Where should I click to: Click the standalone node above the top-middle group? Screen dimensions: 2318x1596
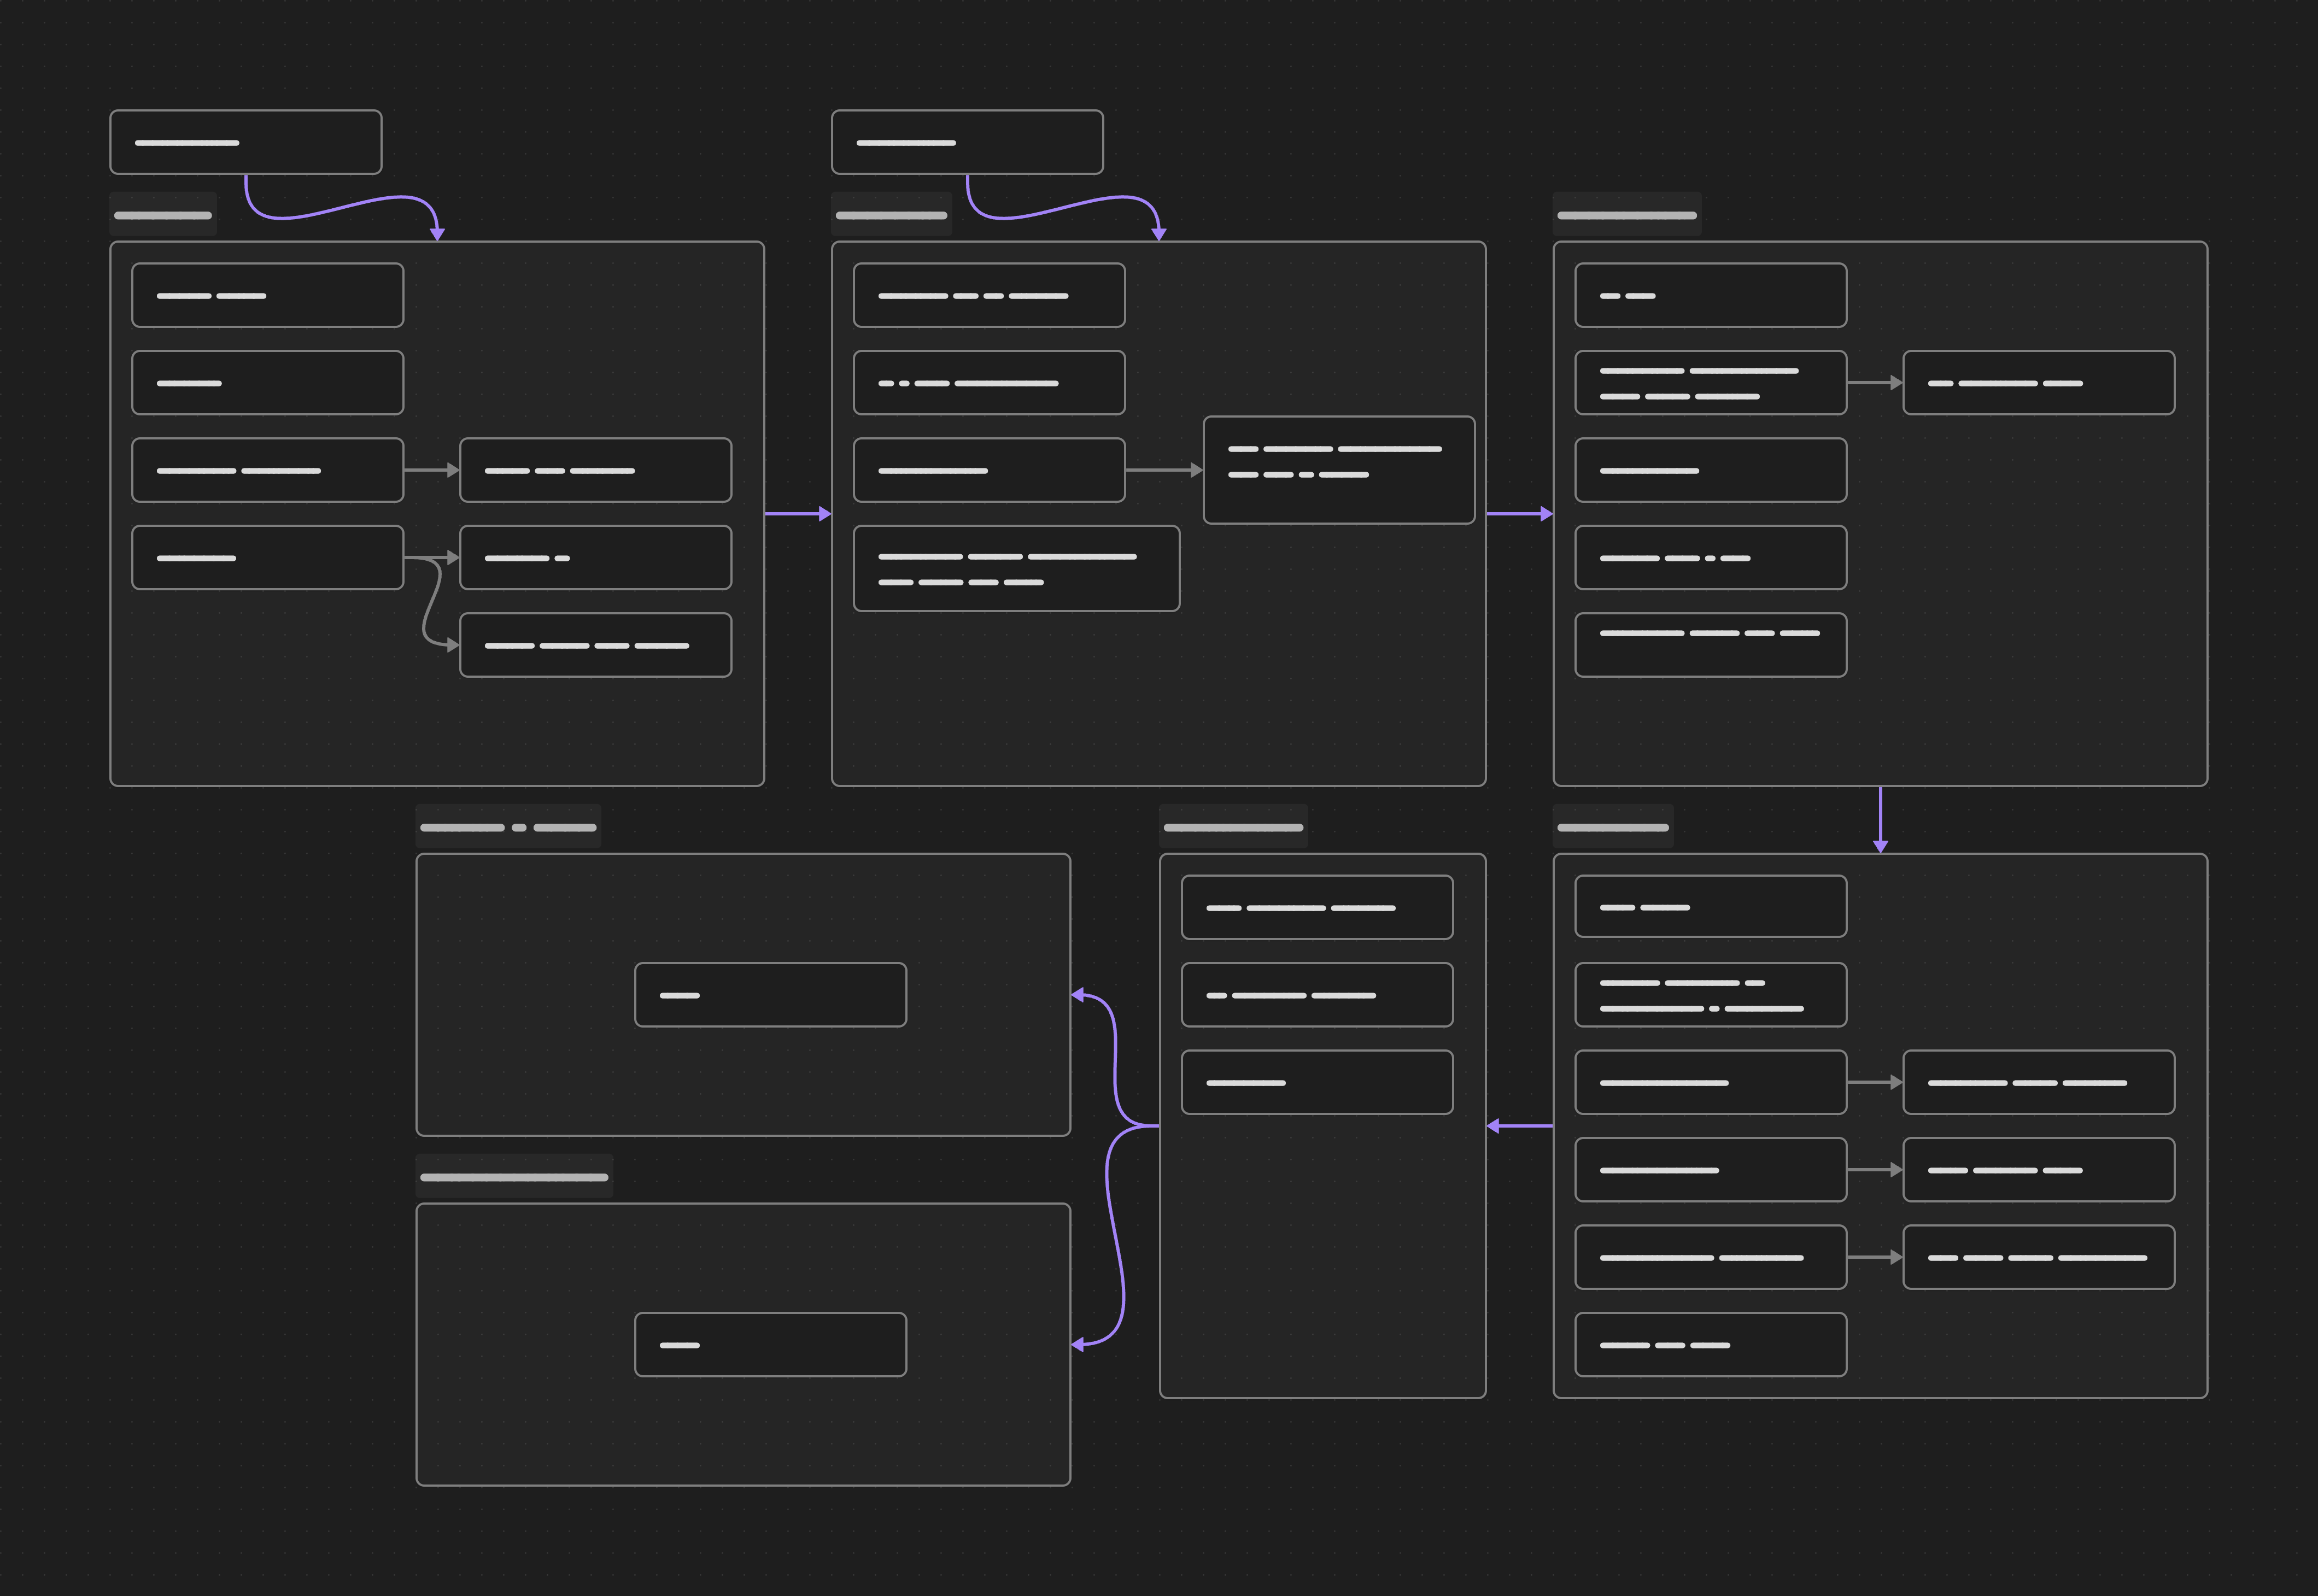point(966,142)
